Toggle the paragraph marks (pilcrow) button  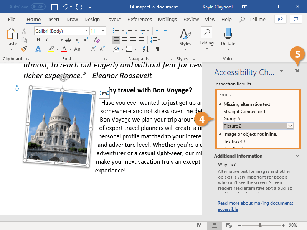tap(158, 49)
